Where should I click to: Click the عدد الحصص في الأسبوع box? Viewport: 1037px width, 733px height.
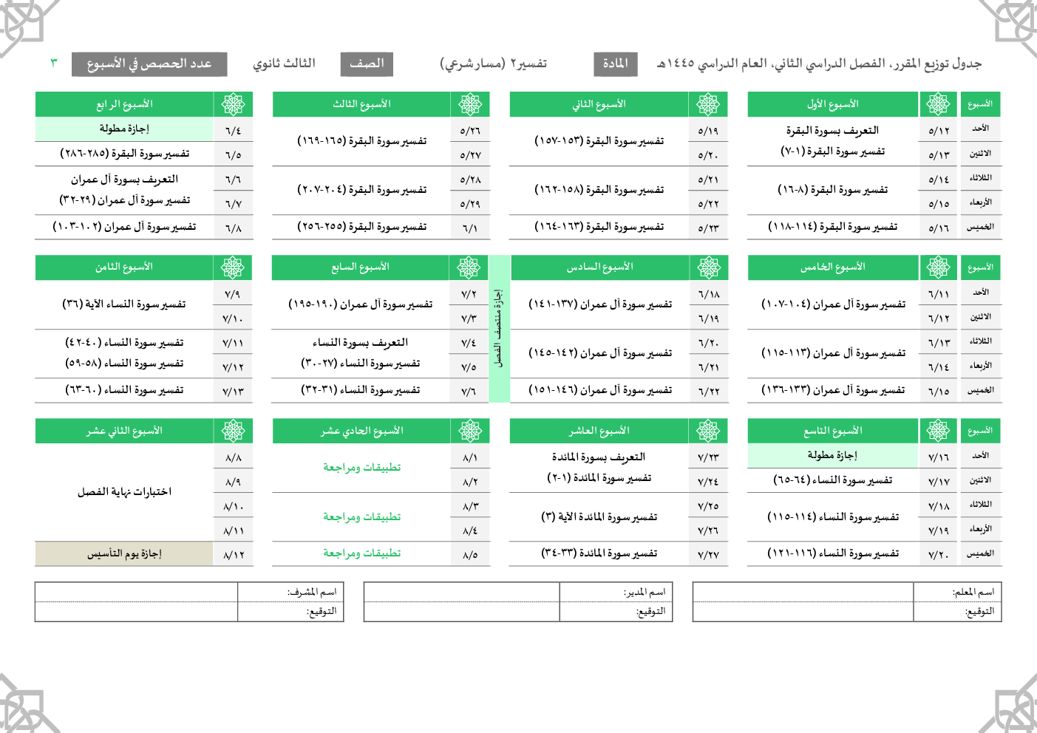point(149,64)
